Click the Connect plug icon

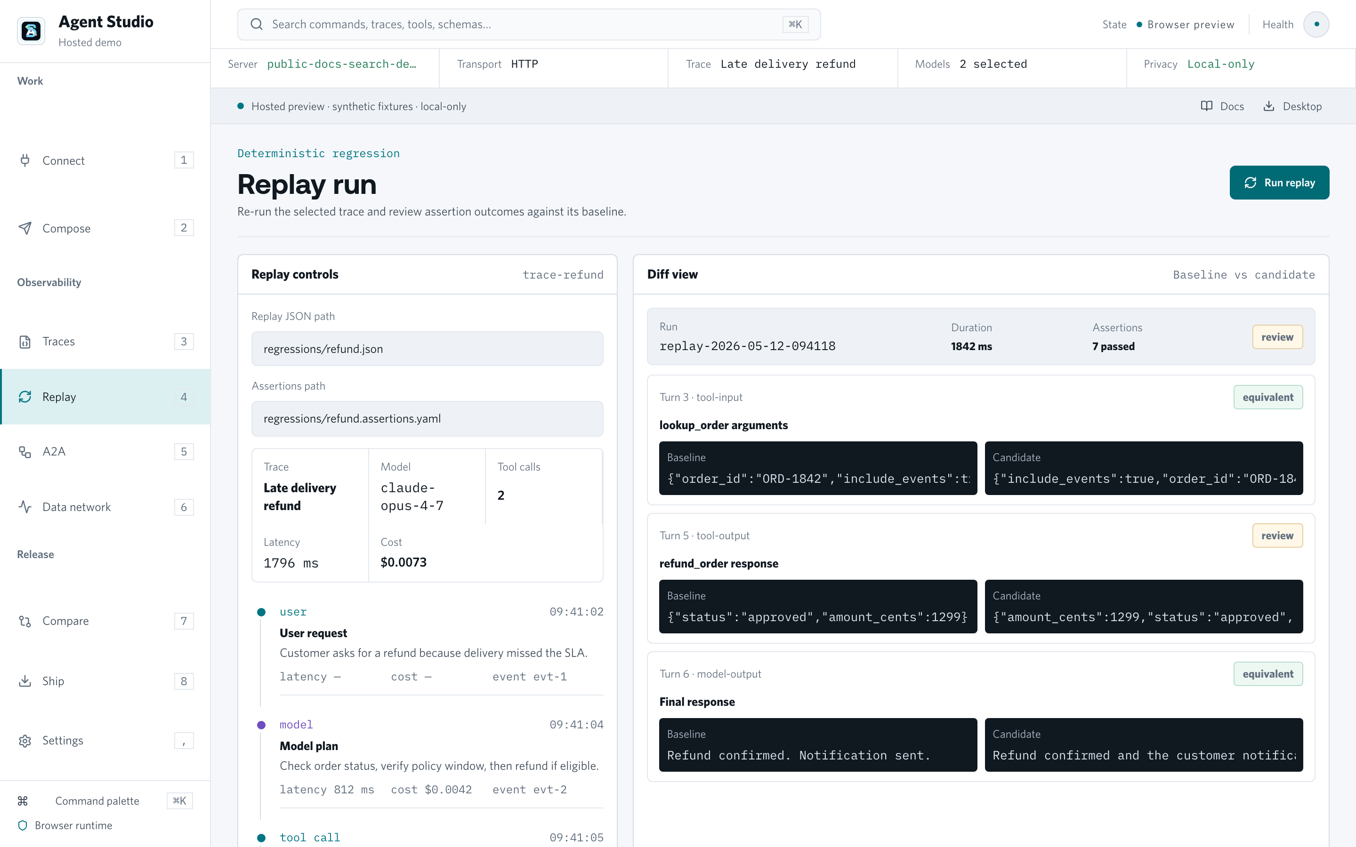(24, 160)
